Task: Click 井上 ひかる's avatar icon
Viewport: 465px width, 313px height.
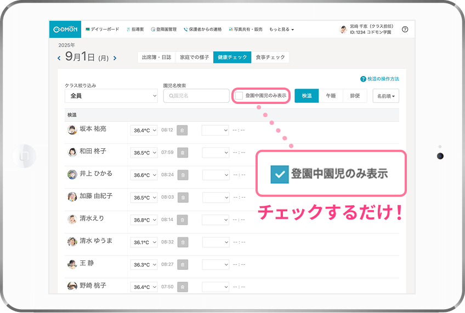Action: point(72,175)
